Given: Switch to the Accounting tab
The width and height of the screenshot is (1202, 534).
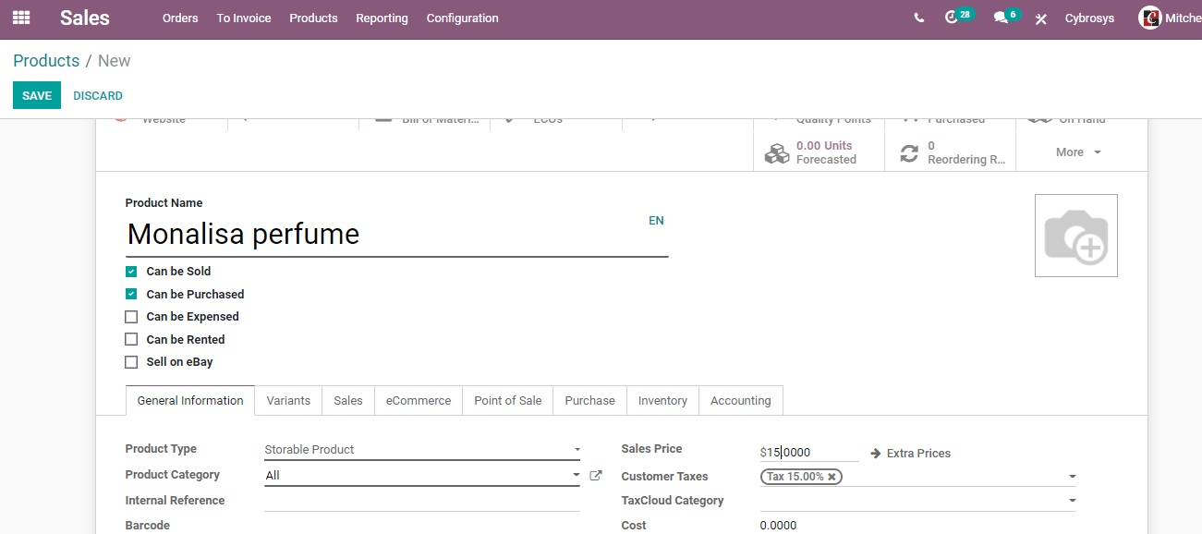Looking at the screenshot, I should (741, 400).
